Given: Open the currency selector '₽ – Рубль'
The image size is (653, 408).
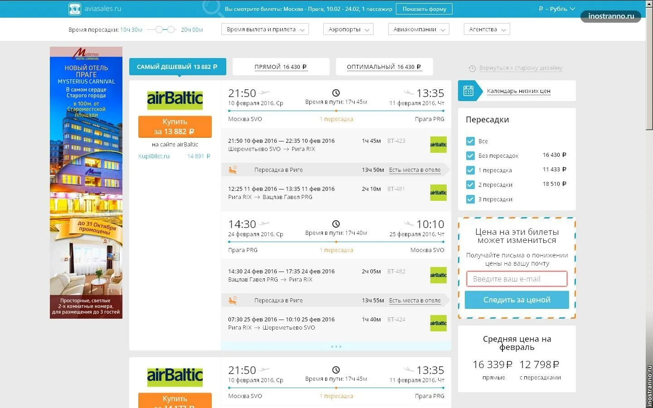Looking at the screenshot, I should 557,9.
